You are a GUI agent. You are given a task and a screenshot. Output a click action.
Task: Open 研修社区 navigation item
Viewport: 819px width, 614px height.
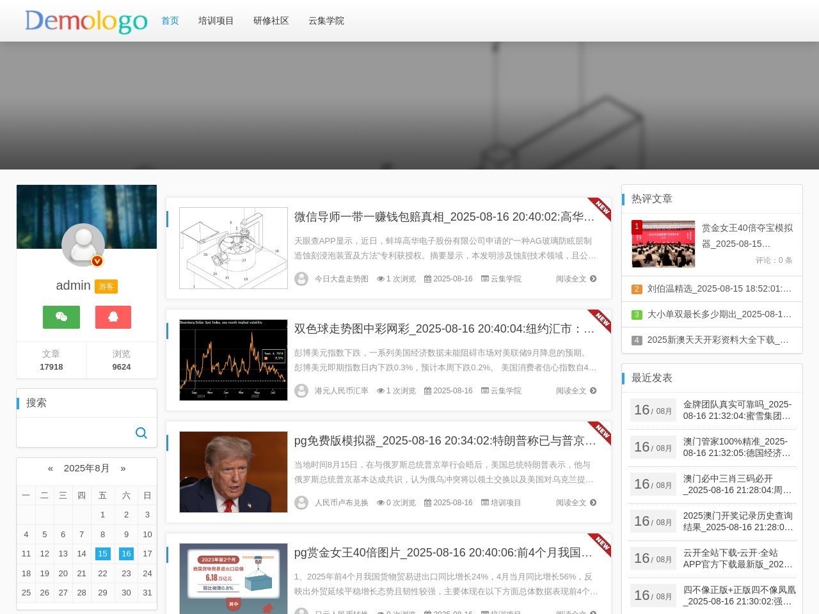[x=271, y=21]
